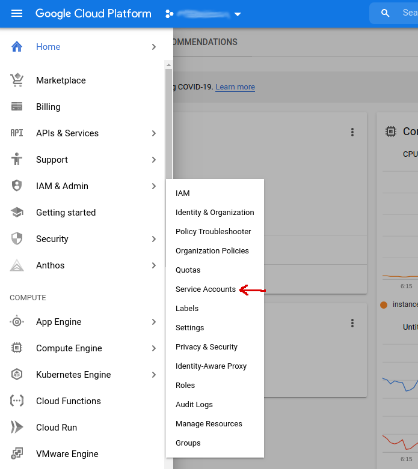Click the Marketplace cart icon
418x469 pixels.
click(x=17, y=80)
